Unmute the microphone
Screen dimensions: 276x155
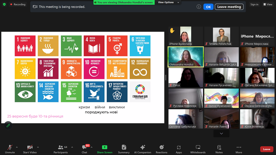[10, 149]
